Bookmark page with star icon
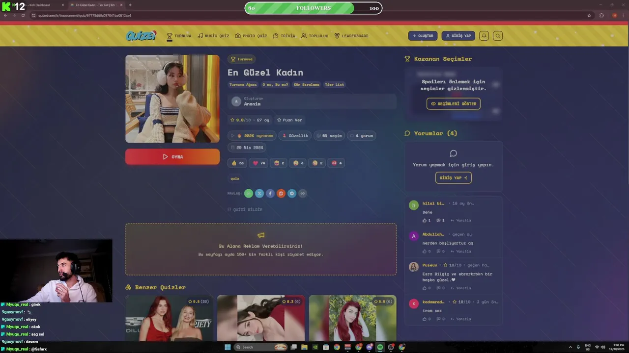 [589, 16]
